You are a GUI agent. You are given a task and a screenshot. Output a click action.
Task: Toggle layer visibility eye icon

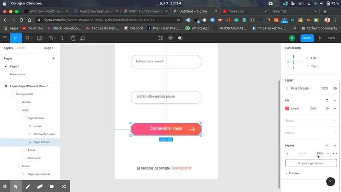335,88
